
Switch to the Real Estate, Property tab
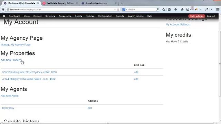click(x=60, y=3)
